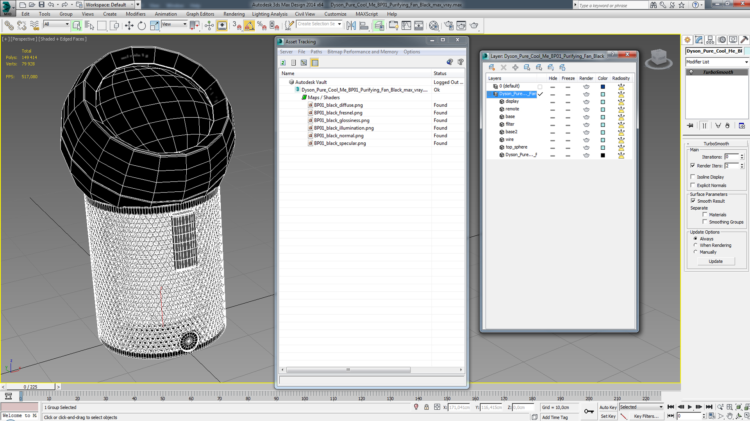Open the Create Selection Set dropdown
Viewport: 750px width, 421px height.
coord(319,24)
